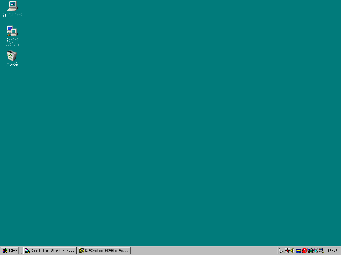Select the ネットワーク コンピュータ desktop icon
The image size is (341, 255).
coord(12,36)
